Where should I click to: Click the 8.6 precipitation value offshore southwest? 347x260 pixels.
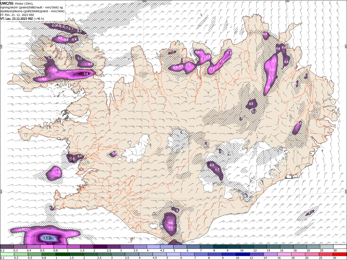coord(47,238)
